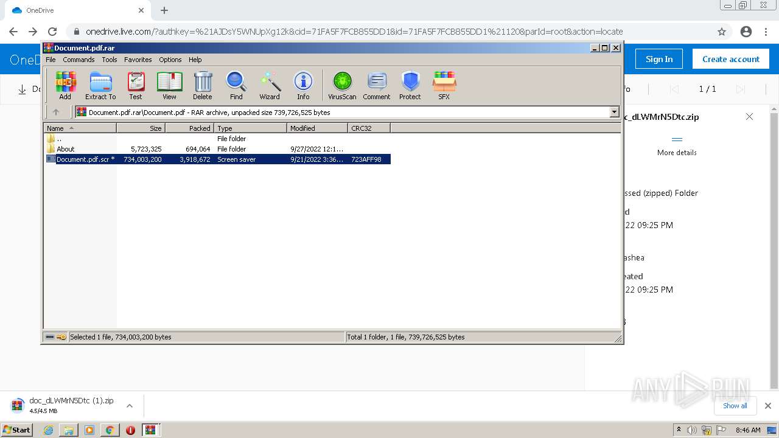
Task: Open Chrome three-dot menu
Action: pyautogui.click(x=766, y=32)
